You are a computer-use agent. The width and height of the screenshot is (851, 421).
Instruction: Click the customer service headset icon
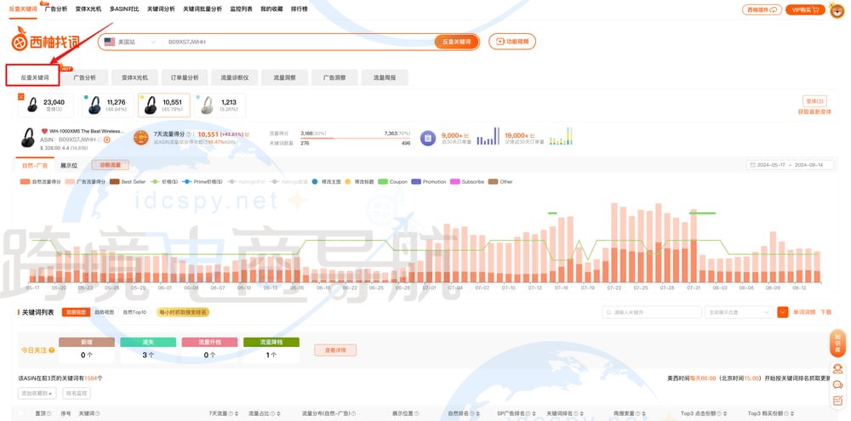(x=837, y=369)
